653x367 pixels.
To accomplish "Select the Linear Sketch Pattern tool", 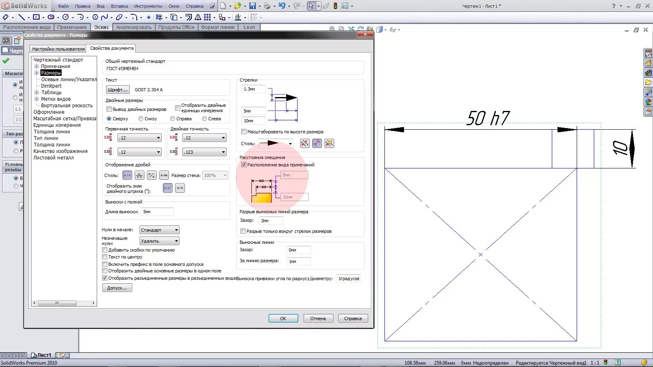I will [207, 17].
